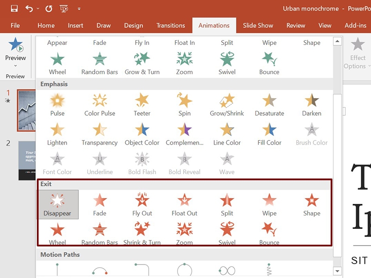Choose the Color Pulse emphasis effect
371x278 pixels.
coord(100,105)
